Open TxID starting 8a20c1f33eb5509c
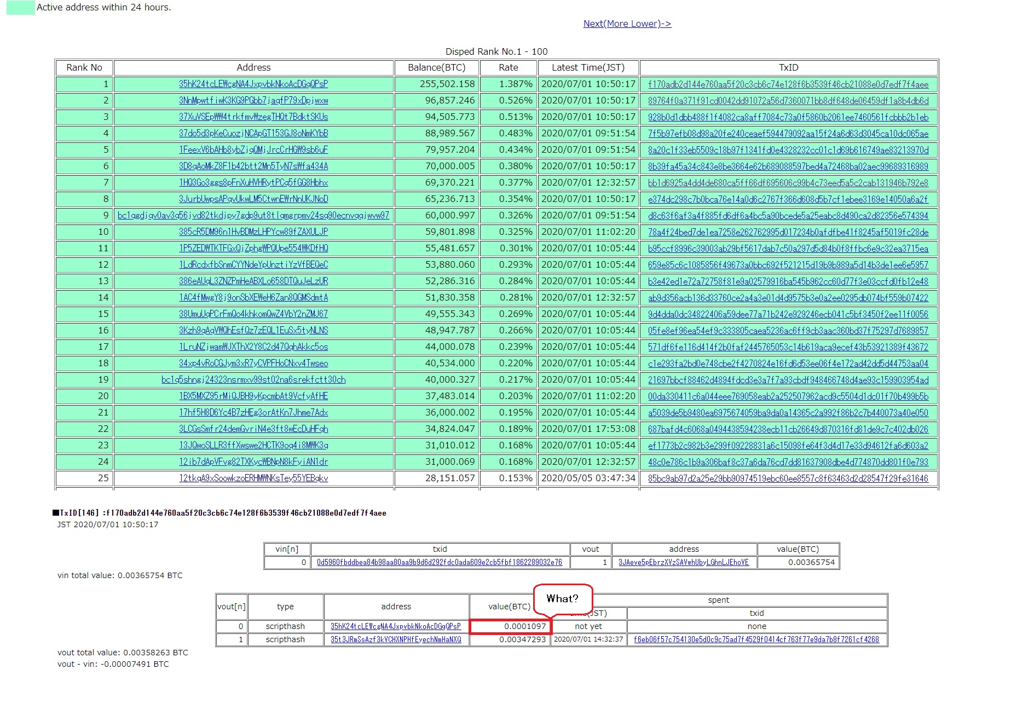 coord(788,149)
